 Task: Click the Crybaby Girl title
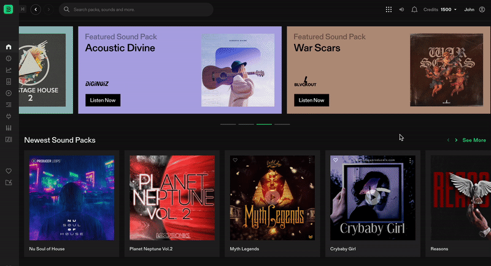coord(343,249)
